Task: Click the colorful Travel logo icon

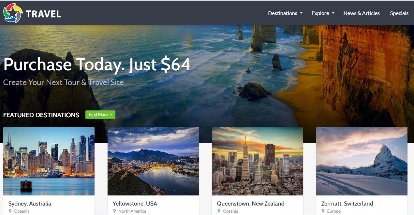Action: pos(13,13)
